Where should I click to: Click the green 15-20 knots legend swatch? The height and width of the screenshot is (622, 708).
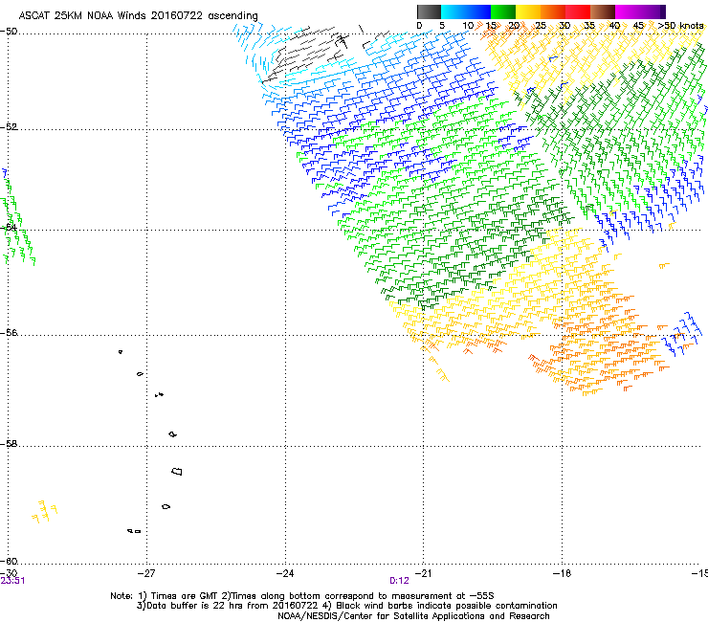(x=503, y=11)
